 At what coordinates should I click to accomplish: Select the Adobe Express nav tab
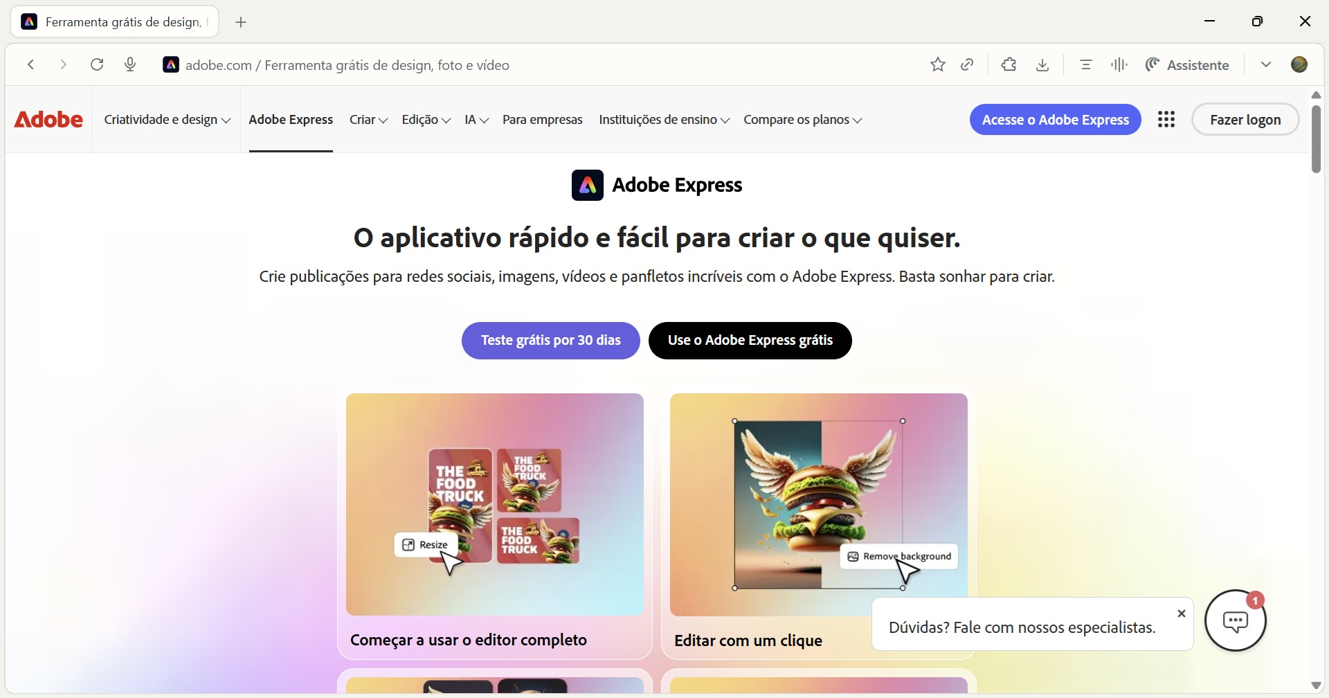tap(291, 120)
